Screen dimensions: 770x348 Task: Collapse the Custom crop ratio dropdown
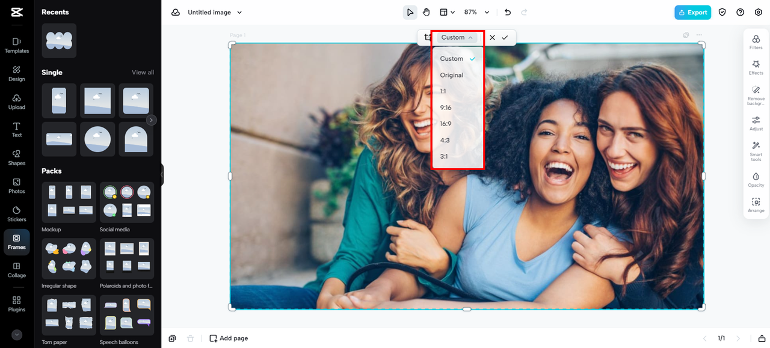pyautogui.click(x=457, y=37)
